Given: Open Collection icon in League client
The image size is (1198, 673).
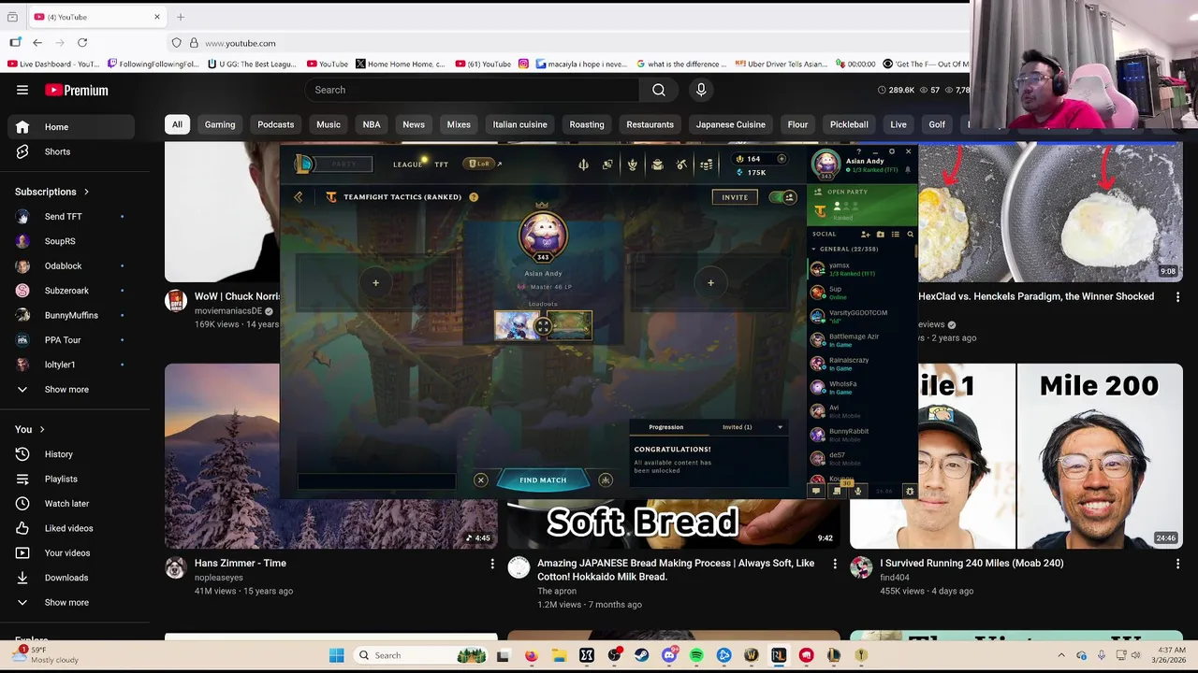Looking at the screenshot, I should 657,165.
